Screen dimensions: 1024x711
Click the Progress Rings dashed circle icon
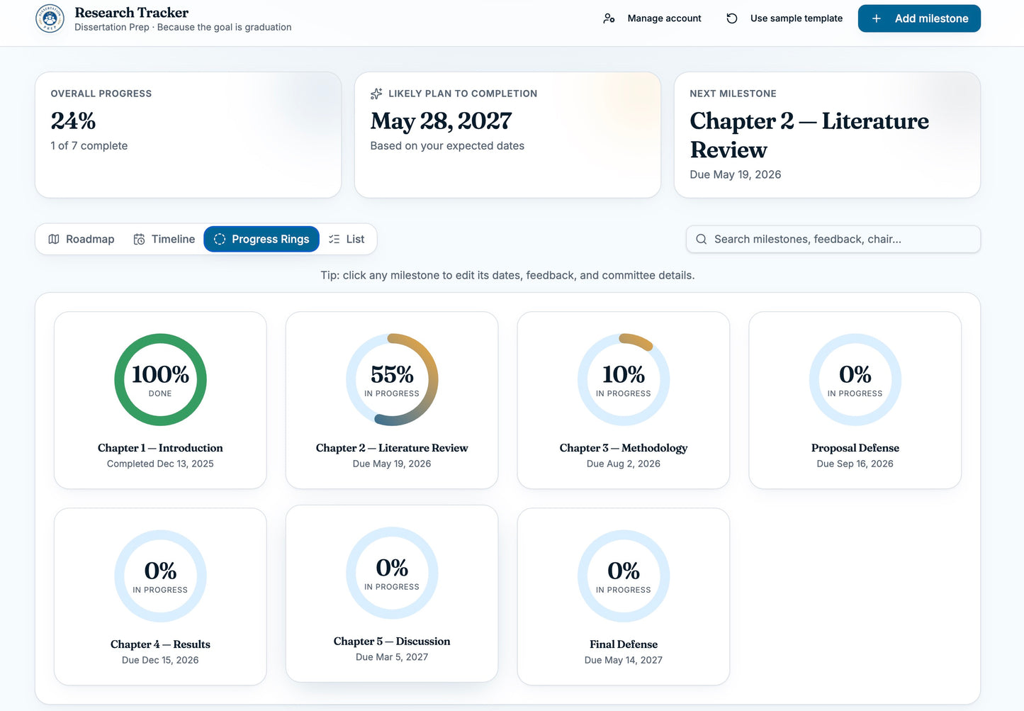tap(220, 240)
